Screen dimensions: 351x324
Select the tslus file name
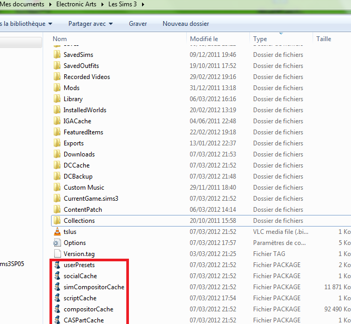[70, 231]
